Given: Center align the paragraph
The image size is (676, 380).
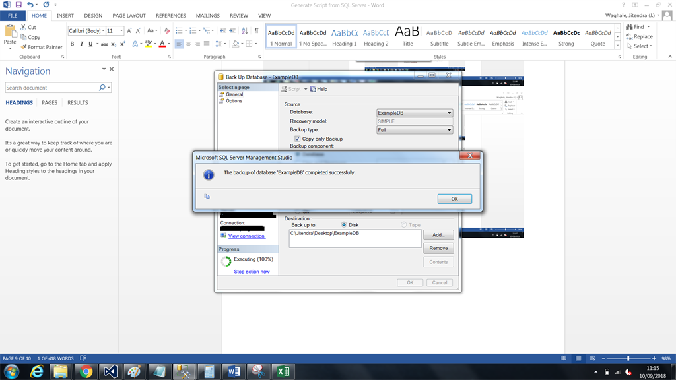Looking at the screenshot, I should pyautogui.click(x=188, y=44).
